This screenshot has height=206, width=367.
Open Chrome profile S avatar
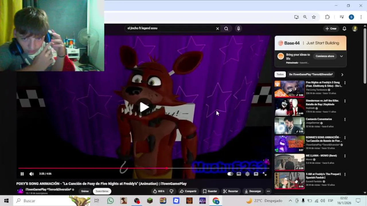coord(351,17)
